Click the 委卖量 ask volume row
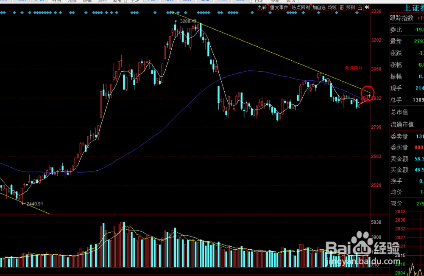Image resolution: width=424 pixels, height=276 pixels. pyautogui.click(x=407, y=136)
